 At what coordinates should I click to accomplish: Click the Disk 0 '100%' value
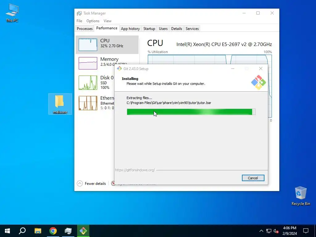(x=105, y=88)
